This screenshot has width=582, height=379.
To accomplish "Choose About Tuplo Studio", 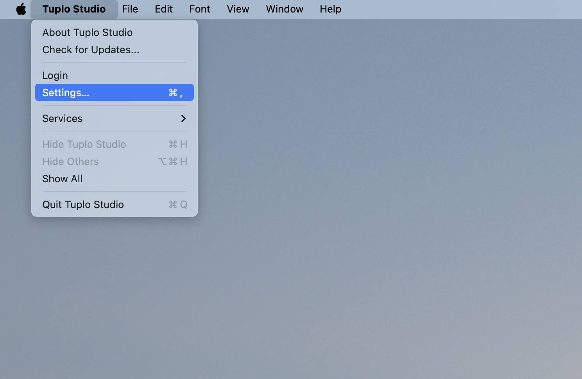I will [115, 32].
